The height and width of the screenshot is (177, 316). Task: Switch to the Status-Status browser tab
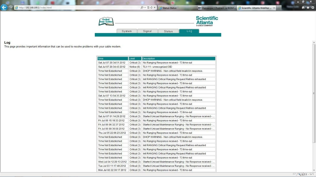pos(177,8)
